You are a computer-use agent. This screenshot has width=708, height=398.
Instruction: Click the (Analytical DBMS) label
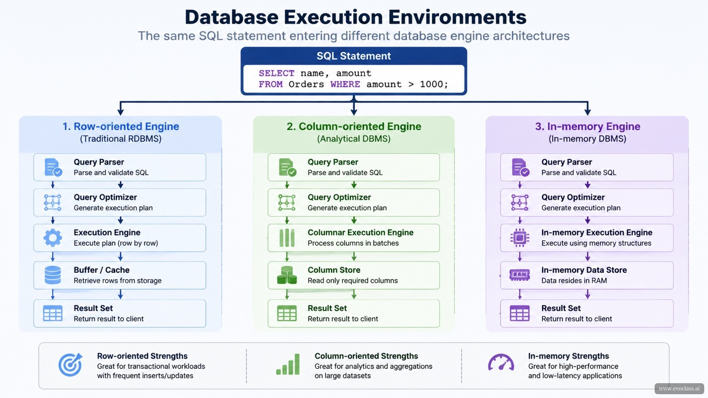point(354,139)
